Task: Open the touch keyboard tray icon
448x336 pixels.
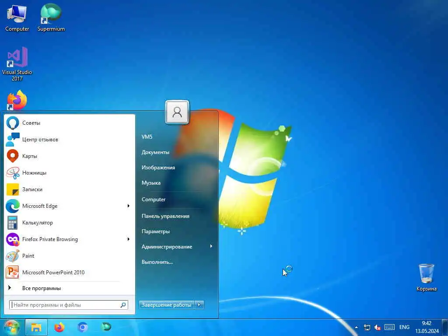Action: click(x=389, y=327)
